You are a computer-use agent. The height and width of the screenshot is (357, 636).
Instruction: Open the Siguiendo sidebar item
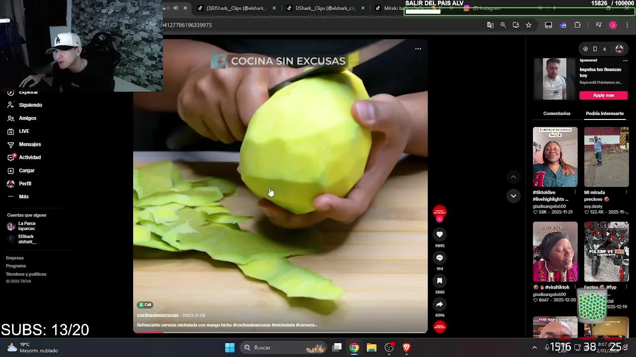[25, 105]
